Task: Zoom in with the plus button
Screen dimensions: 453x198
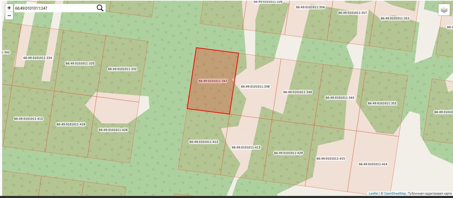Action: click(9, 8)
